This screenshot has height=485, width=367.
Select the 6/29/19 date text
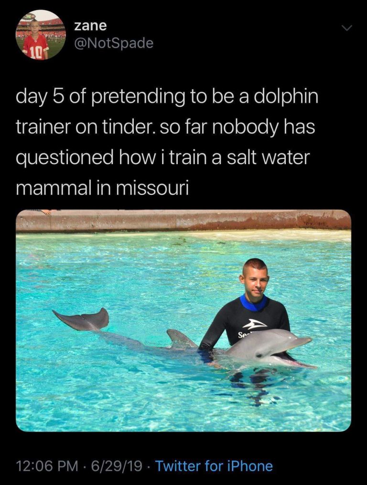(x=117, y=466)
